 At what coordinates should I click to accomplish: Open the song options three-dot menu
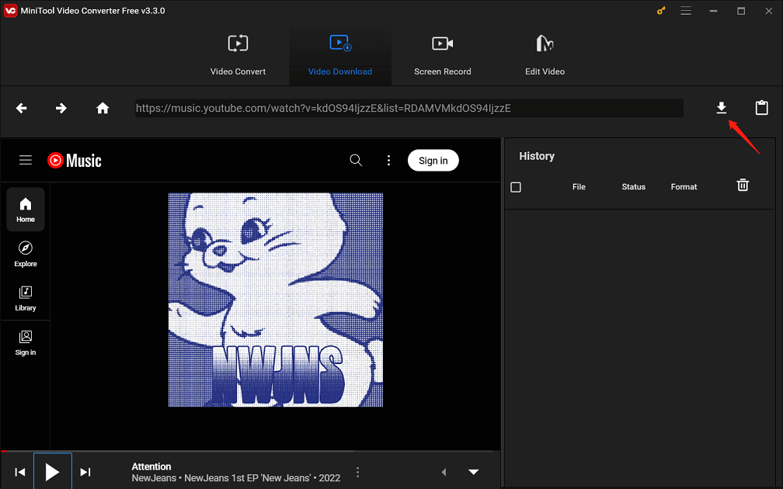coord(357,472)
